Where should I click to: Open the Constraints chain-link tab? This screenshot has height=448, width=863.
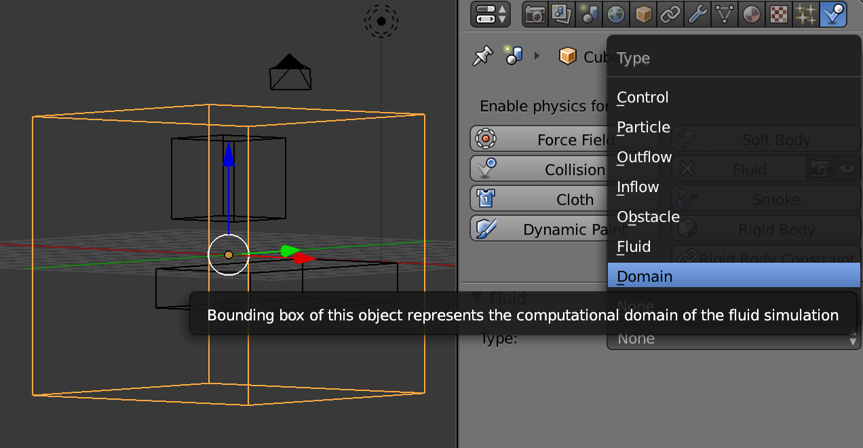[x=670, y=14]
